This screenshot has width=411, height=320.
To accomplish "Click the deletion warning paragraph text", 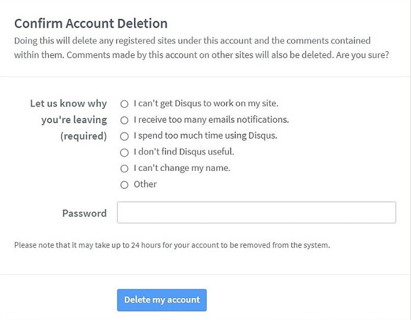I will pyautogui.click(x=201, y=48).
